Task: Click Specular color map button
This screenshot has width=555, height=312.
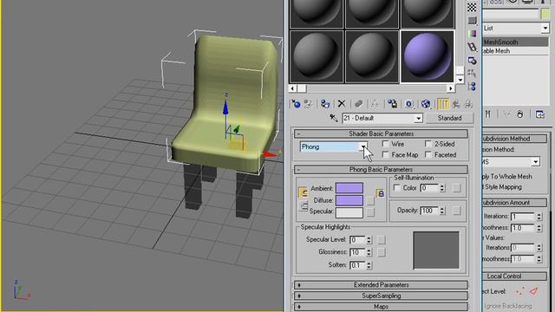Action: (x=370, y=212)
